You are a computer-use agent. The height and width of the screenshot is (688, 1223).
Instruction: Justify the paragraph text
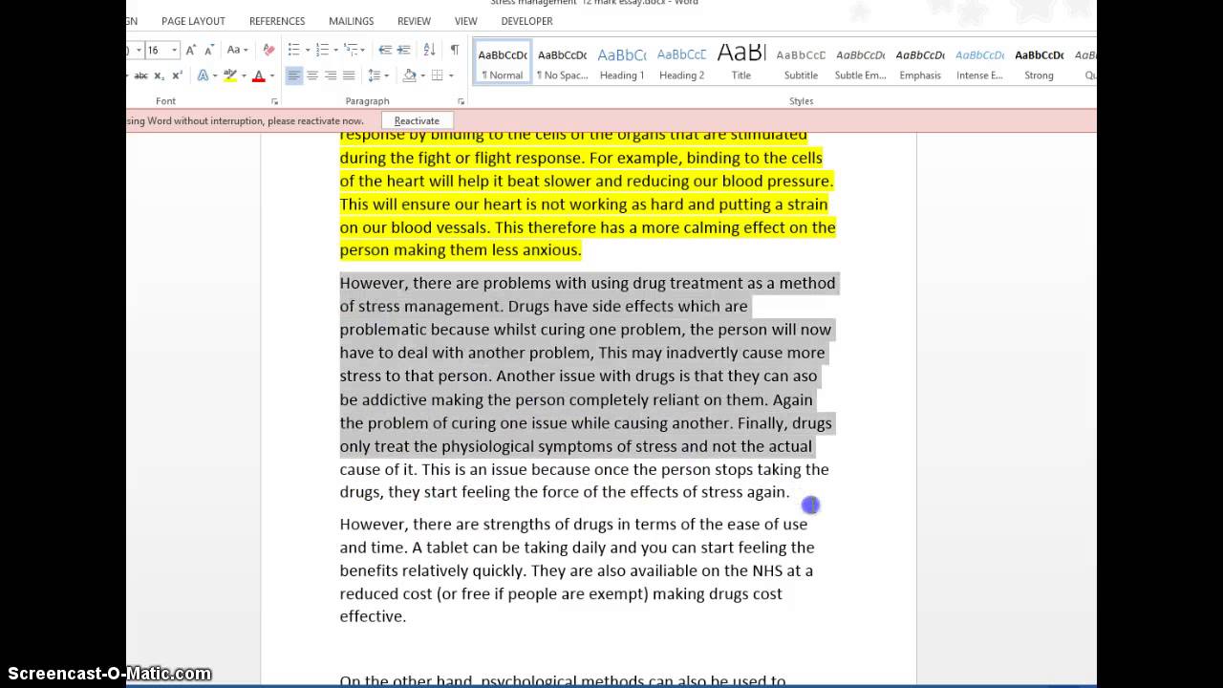coord(349,75)
